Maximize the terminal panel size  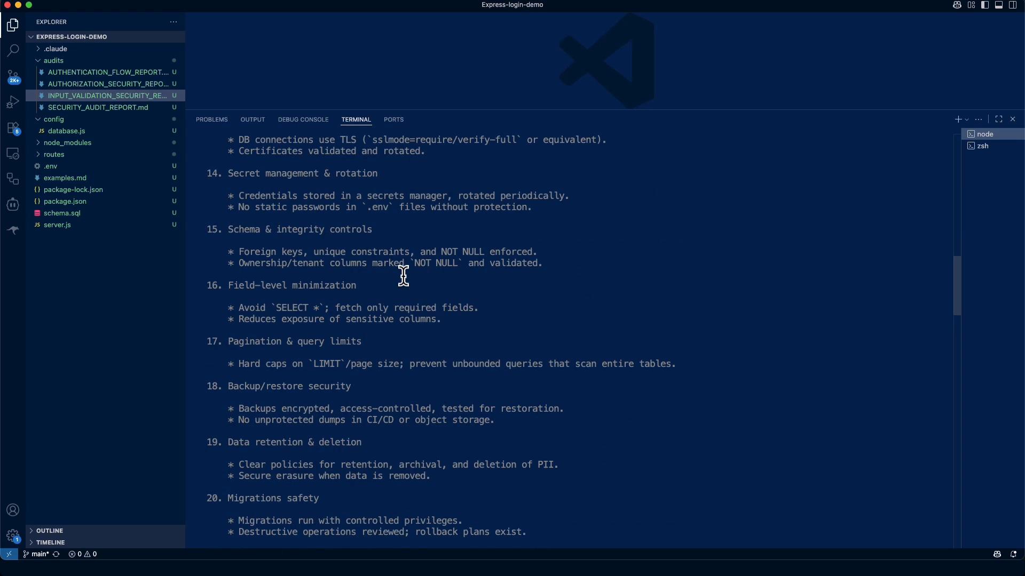pos(999,119)
